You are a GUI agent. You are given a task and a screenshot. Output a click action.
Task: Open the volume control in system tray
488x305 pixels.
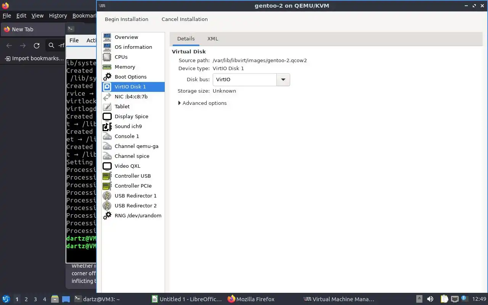click(430, 299)
